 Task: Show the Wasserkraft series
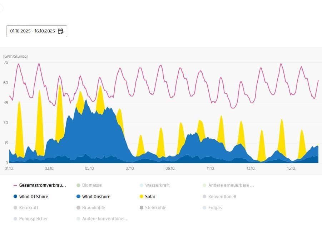157,185
